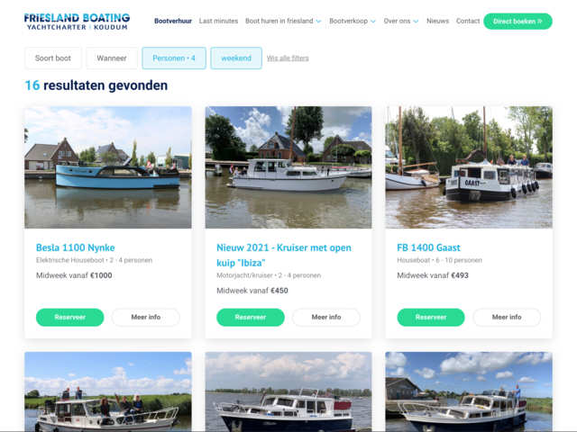This screenshot has width=577, height=432.
Task: Open the FB 1400 Gaast title link
Action: (x=429, y=247)
